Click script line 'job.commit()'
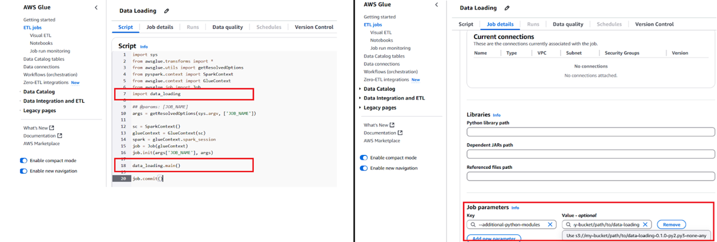 148,178
